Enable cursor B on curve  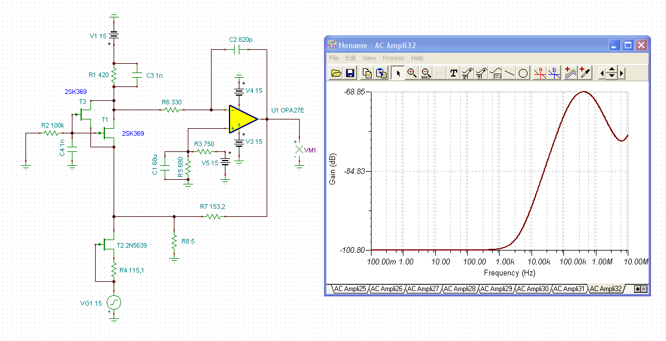(x=554, y=73)
